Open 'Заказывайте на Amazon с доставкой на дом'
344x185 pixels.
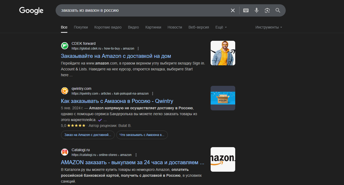click(116, 56)
